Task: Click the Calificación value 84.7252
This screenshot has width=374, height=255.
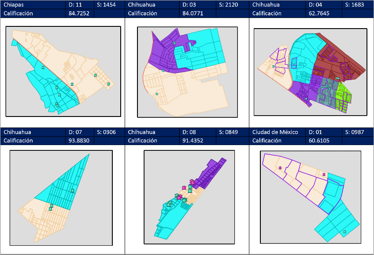Action: click(x=79, y=13)
